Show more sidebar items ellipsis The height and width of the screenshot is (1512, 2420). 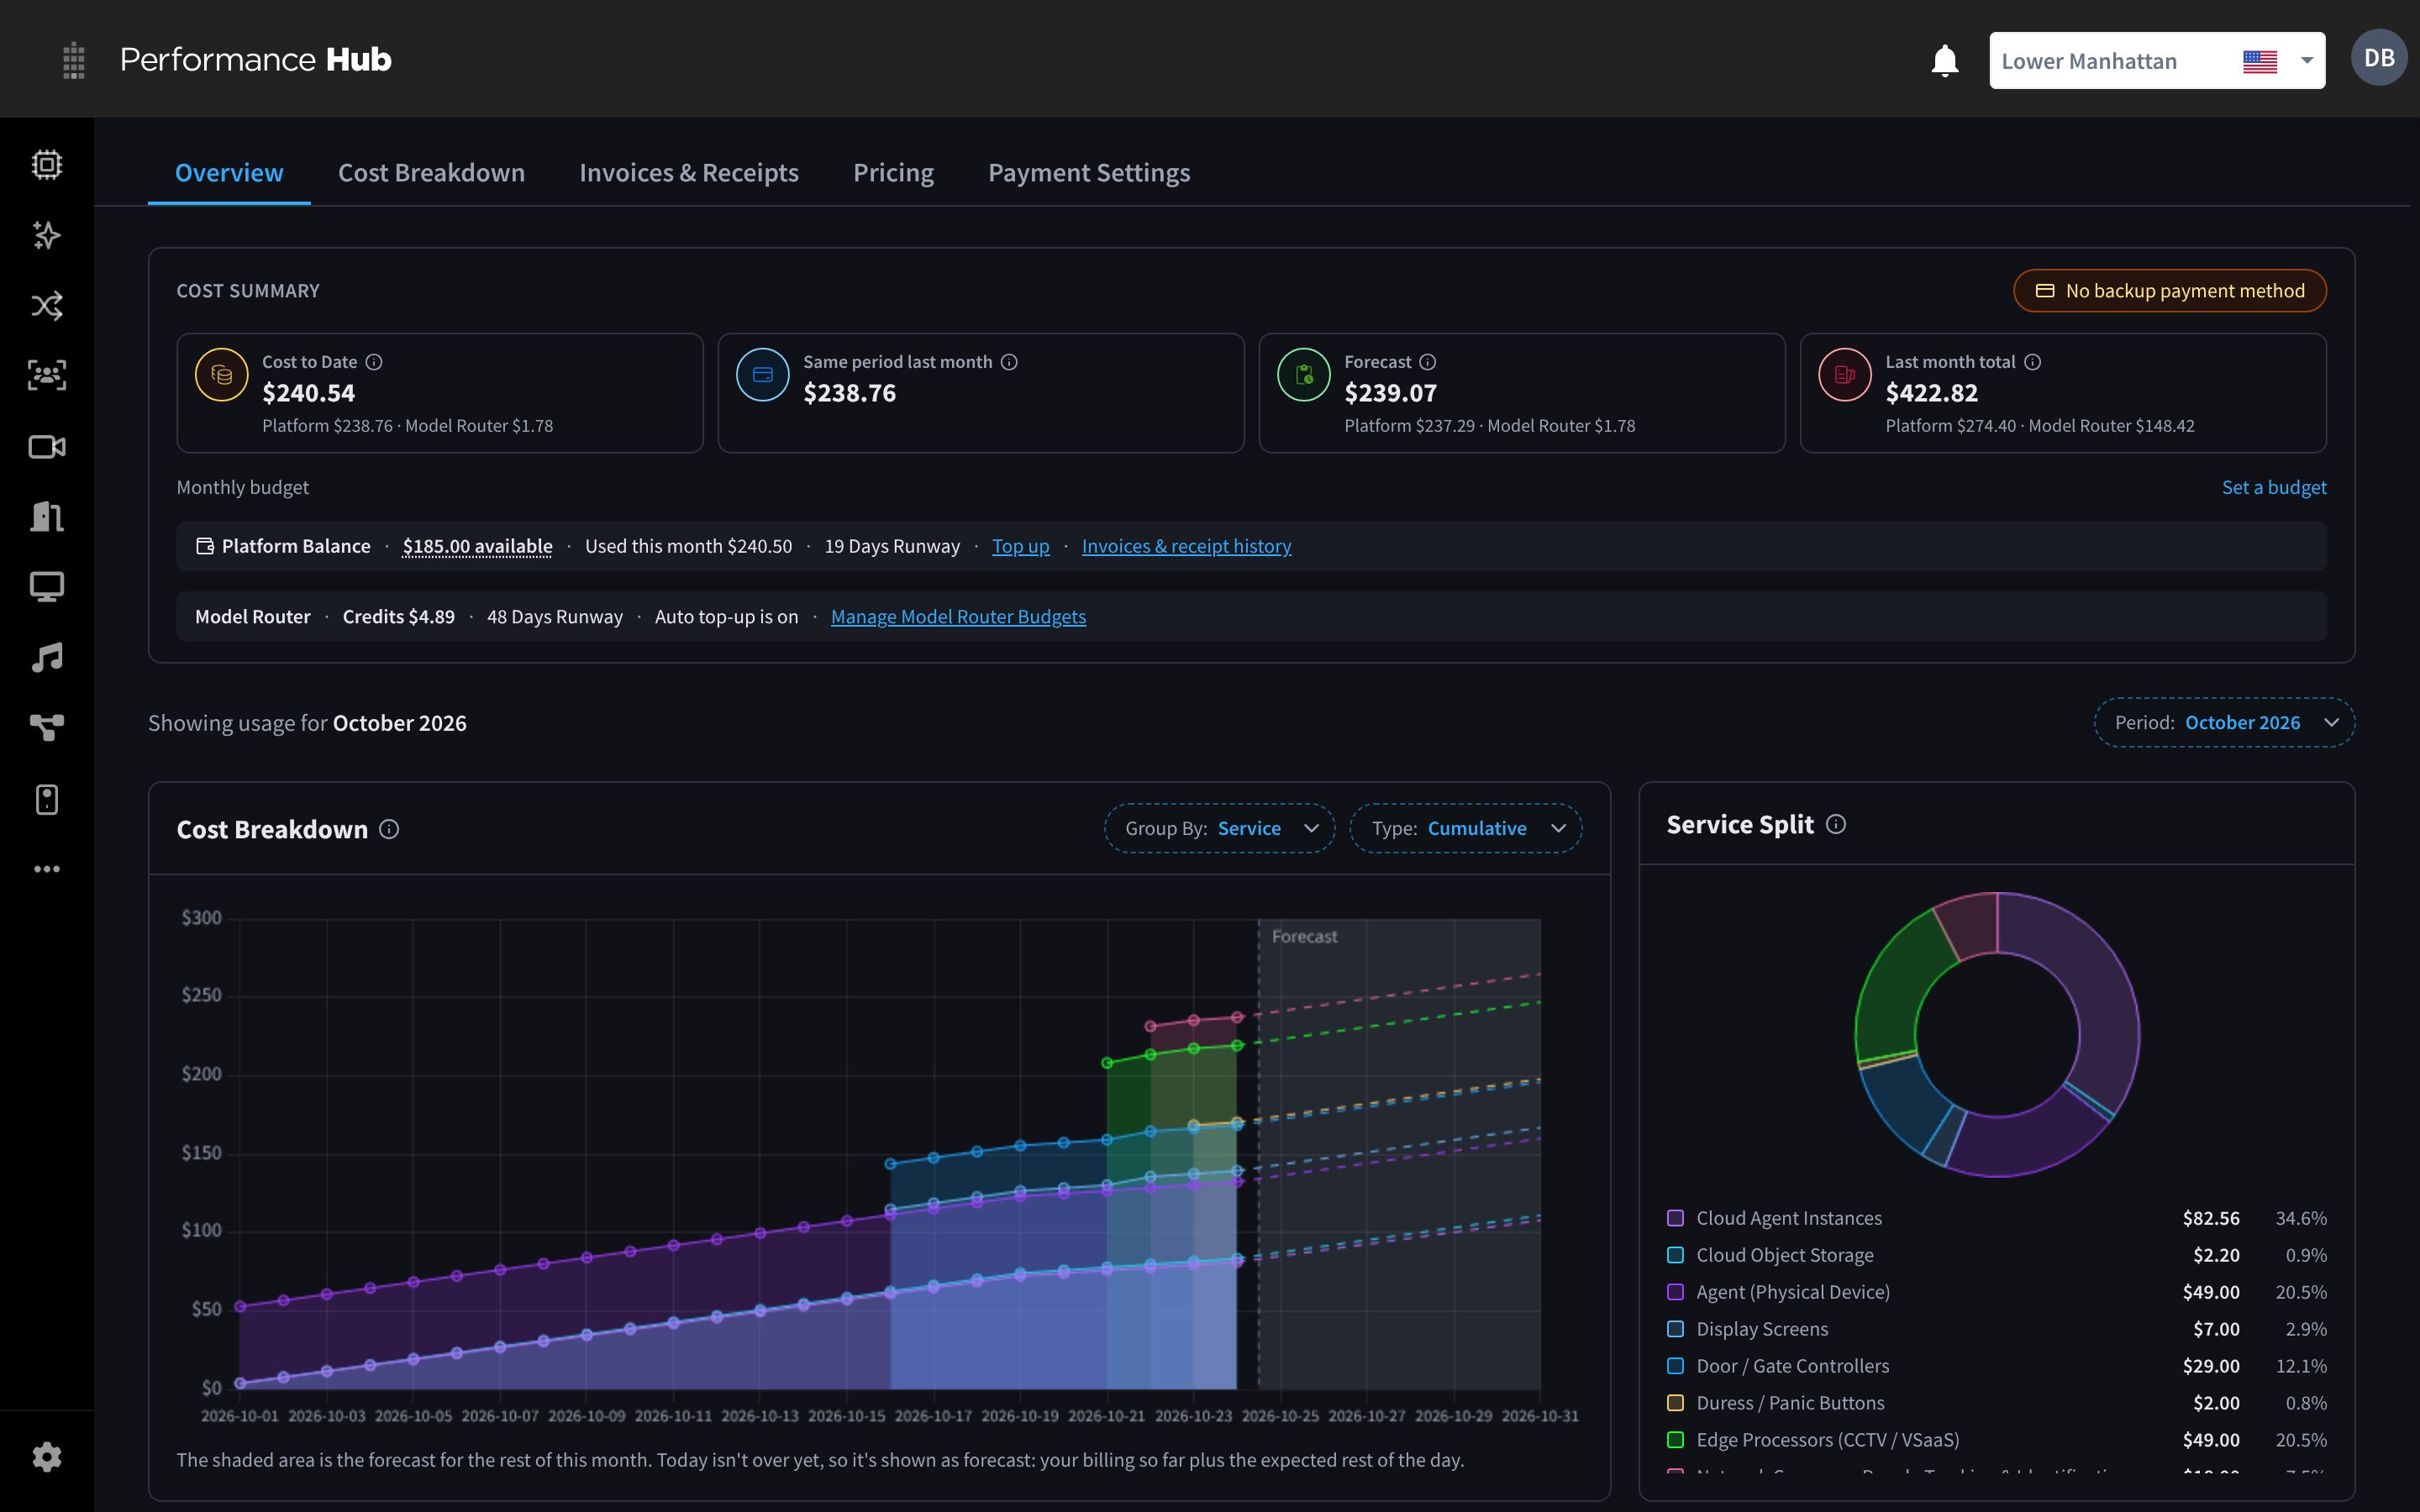(47, 869)
